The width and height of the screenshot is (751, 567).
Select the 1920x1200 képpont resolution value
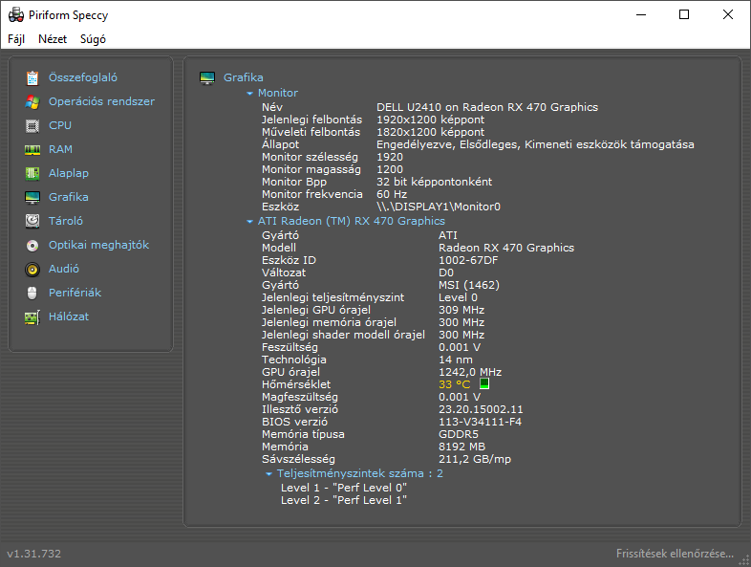[x=430, y=120]
